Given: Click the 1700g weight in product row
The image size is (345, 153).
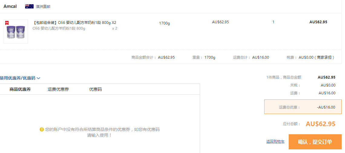Looking at the screenshot, I should click(164, 23).
